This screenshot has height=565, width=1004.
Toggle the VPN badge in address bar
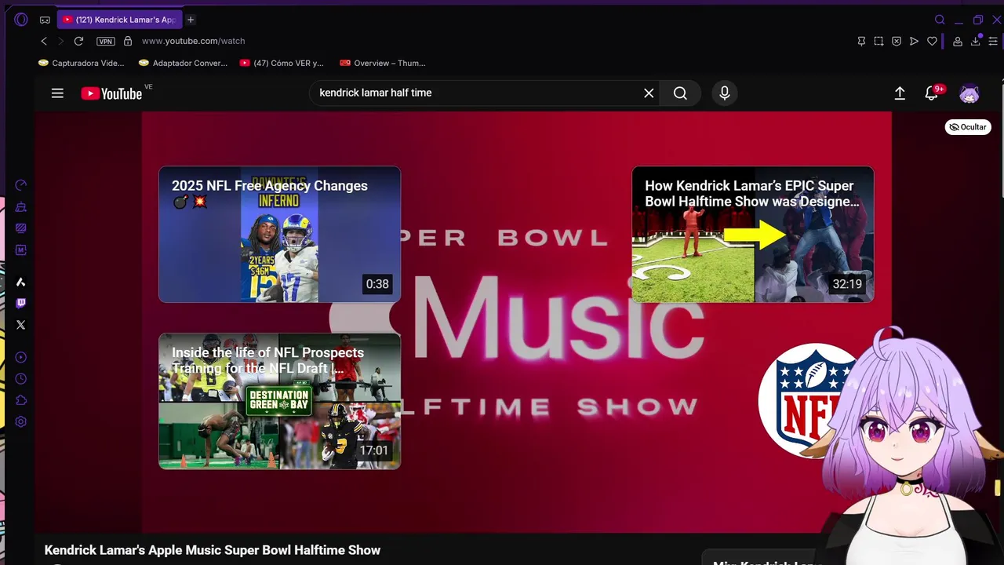point(106,41)
